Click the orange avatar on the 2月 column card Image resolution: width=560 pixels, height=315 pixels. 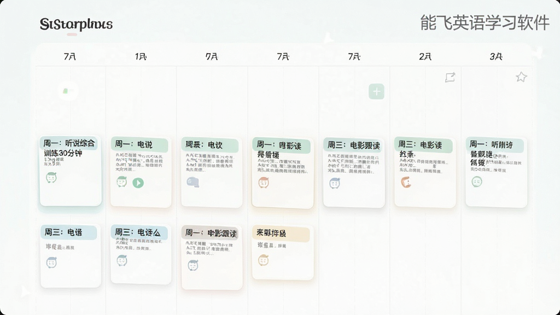(406, 182)
